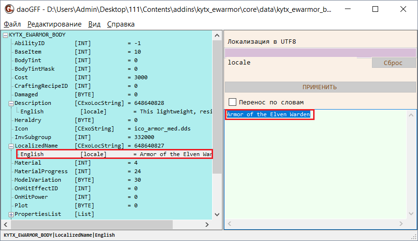This screenshot has height=241, width=418.
Task: Click the ПРИМЕНИТЬ button
Action: [320, 87]
